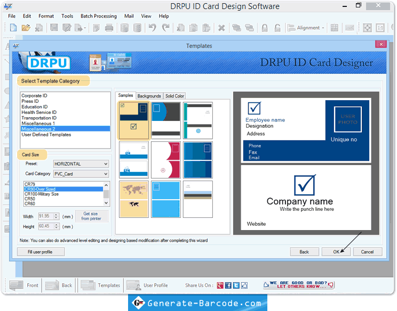Select Health Service ID category
The image size is (397, 311).
tap(65, 112)
